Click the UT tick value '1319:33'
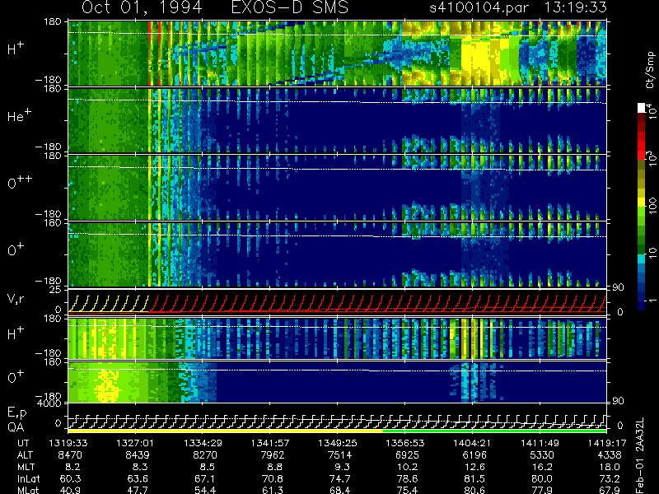The image size is (659, 494). pos(68,443)
